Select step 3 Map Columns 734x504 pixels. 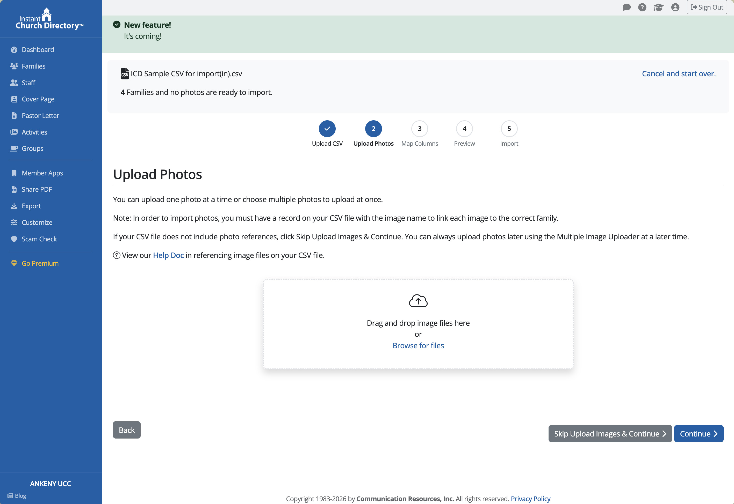tap(420, 129)
